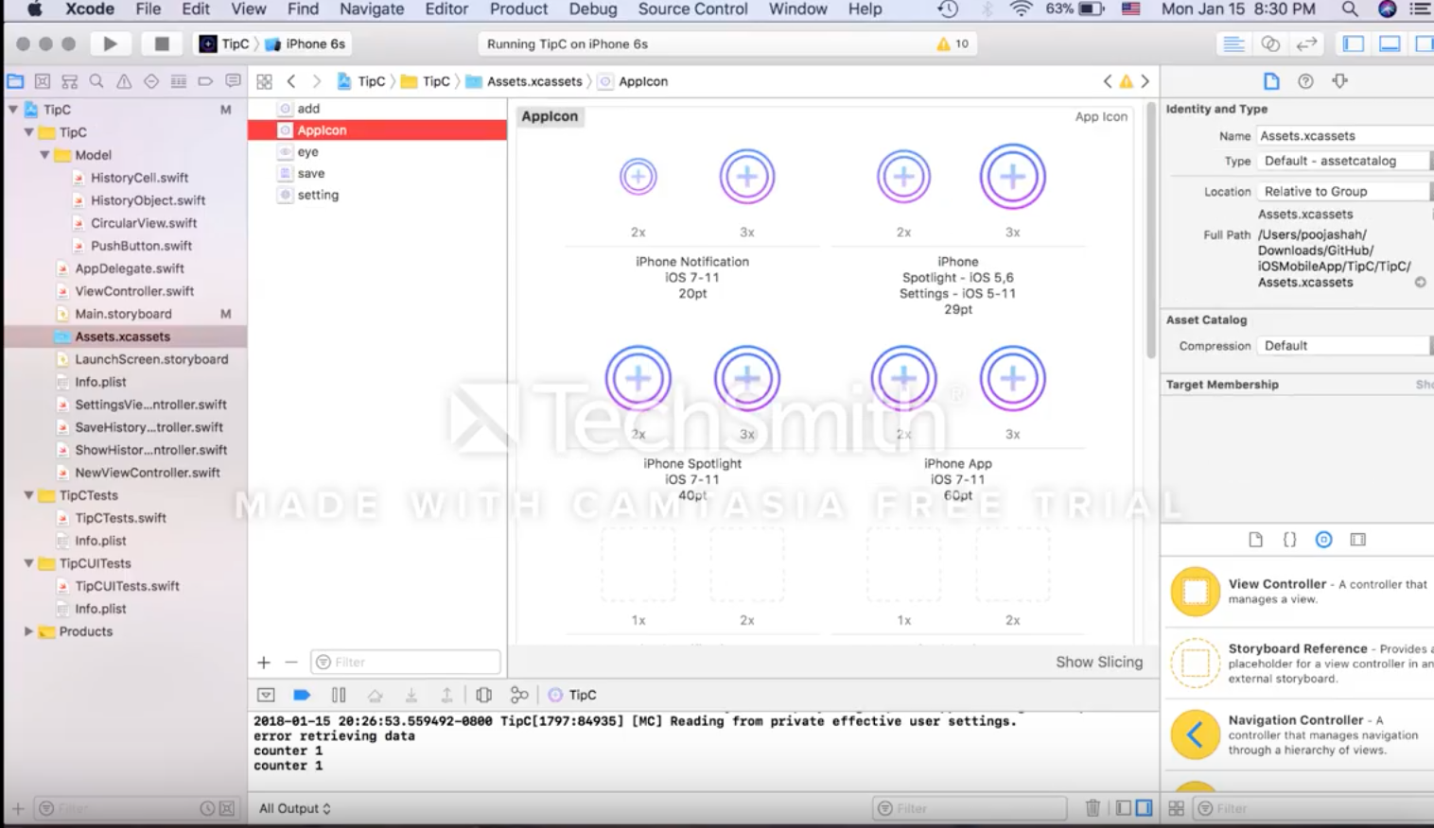The width and height of the screenshot is (1434, 828).
Task: Hide the debug area with toggle arrow
Action: pos(266,695)
